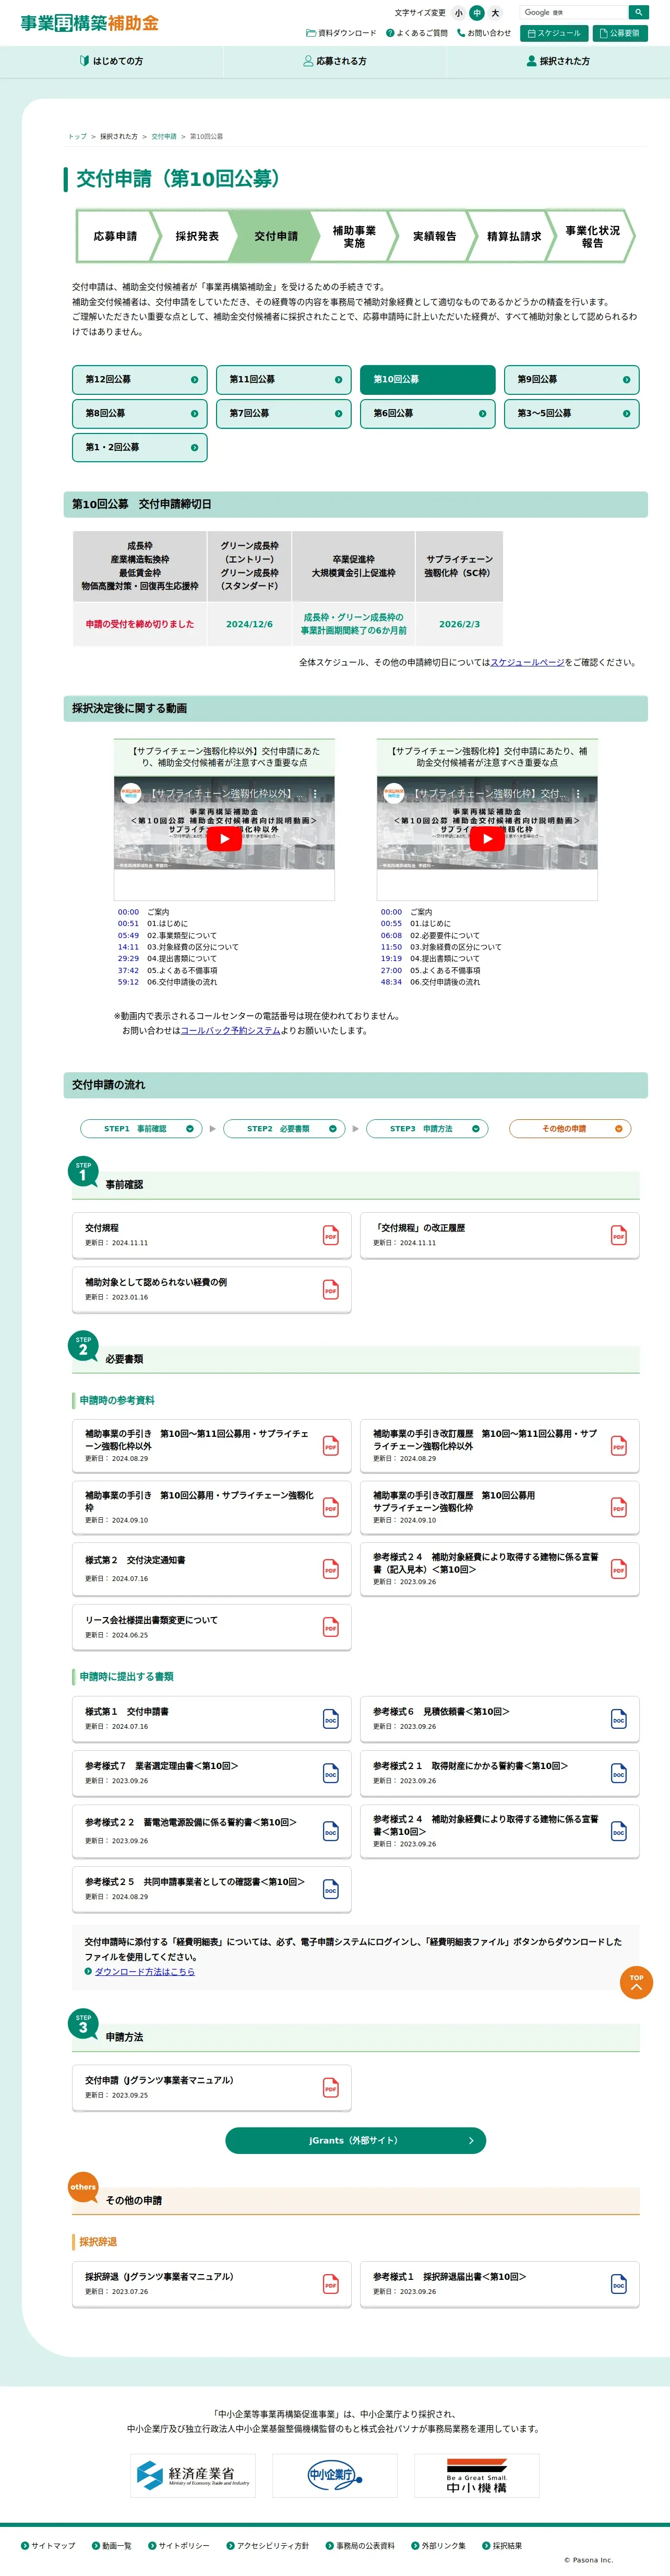Open DOC icon for 参考様式6 見積依頼書

(x=618, y=1719)
